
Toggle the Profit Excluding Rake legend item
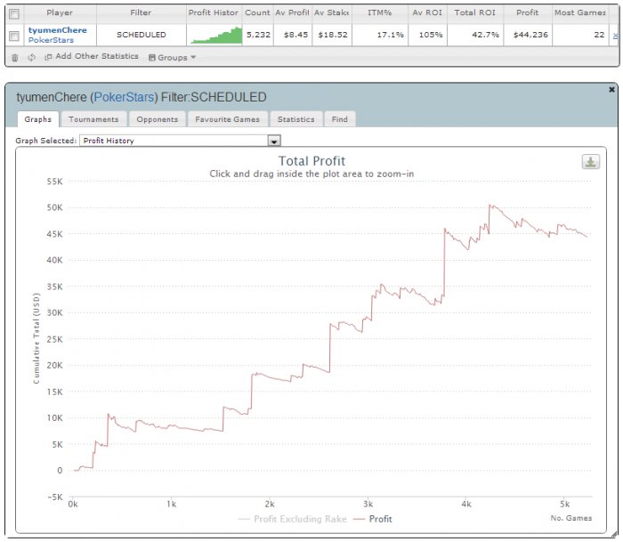(292, 519)
